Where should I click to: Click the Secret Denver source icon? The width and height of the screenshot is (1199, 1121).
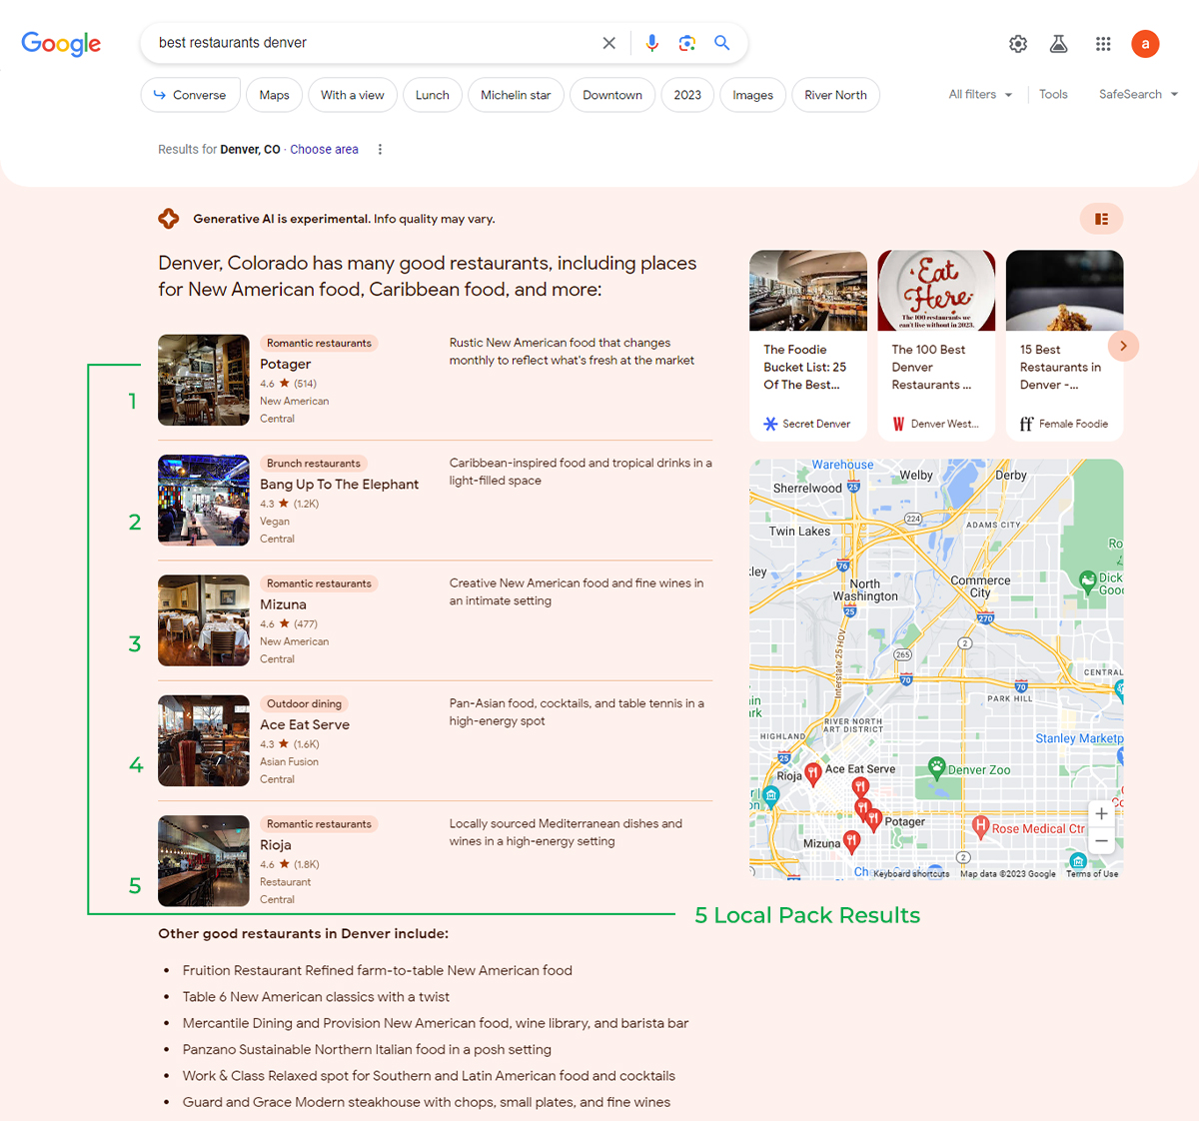pos(770,424)
